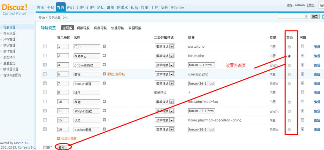Enable the 可用 checkbox for 门户 row
The image size is (324, 150).
coord(302,46)
